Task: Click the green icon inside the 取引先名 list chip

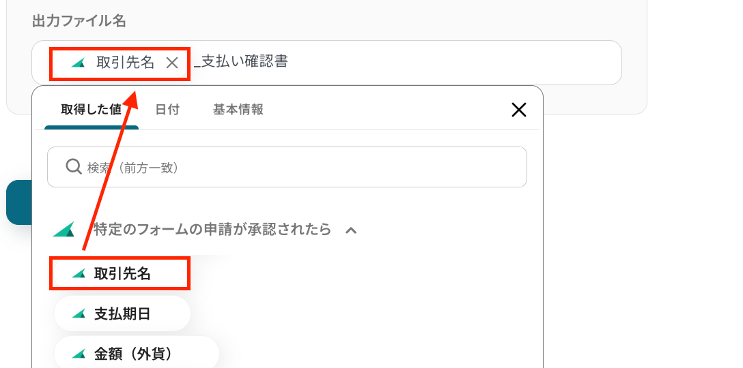Action: coord(79,273)
